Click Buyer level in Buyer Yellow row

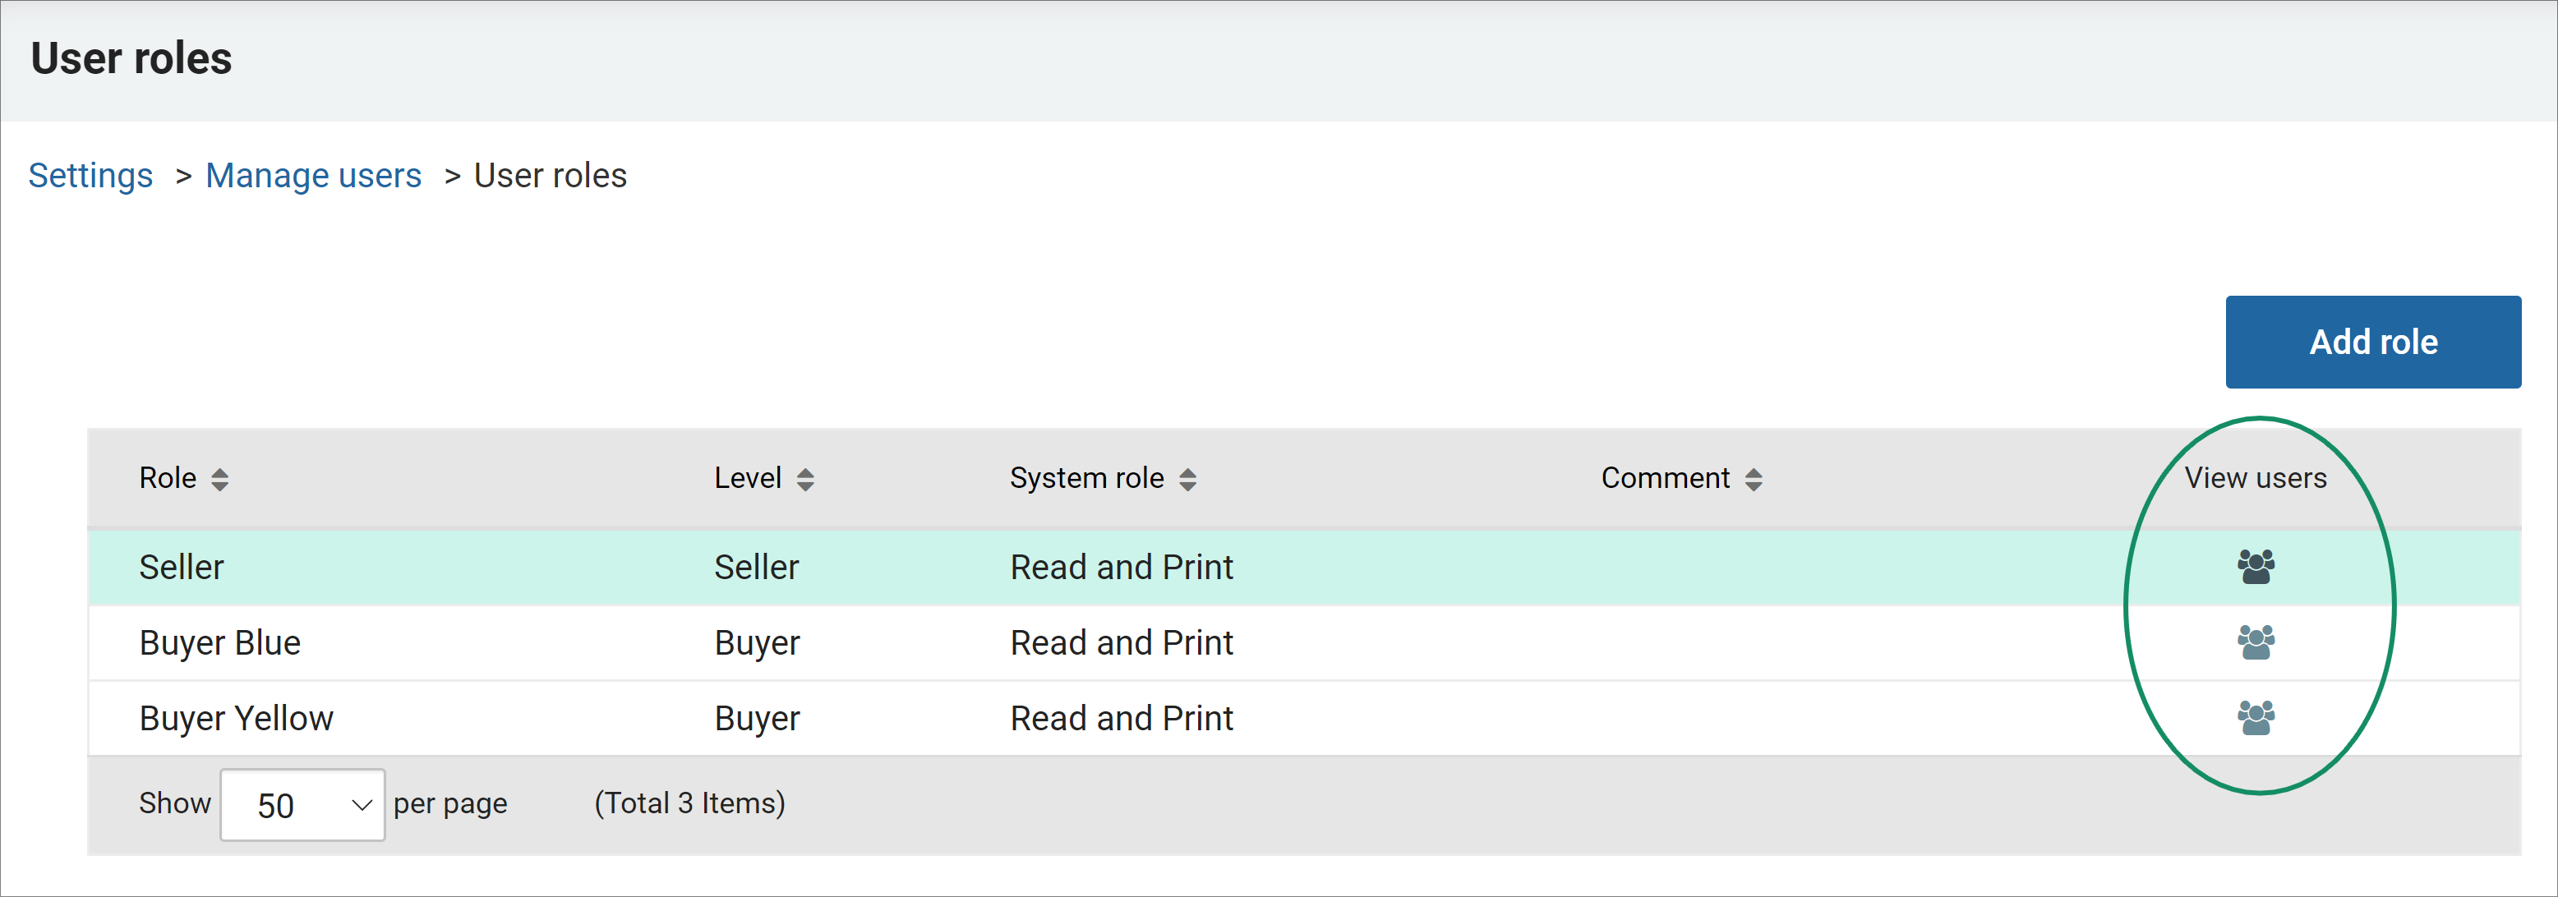coord(757,719)
